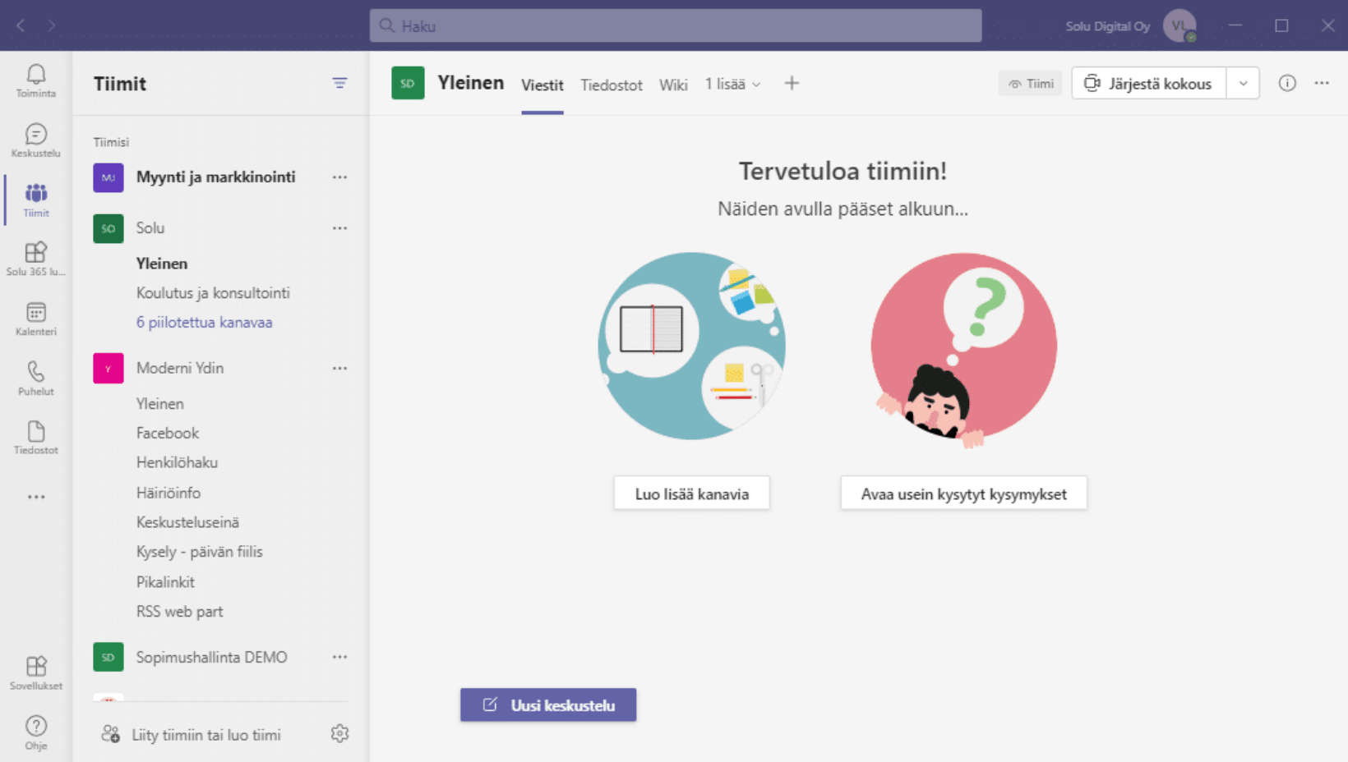Open the Solu 365 app in the sidebar
This screenshot has height=762, width=1348.
click(x=36, y=259)
